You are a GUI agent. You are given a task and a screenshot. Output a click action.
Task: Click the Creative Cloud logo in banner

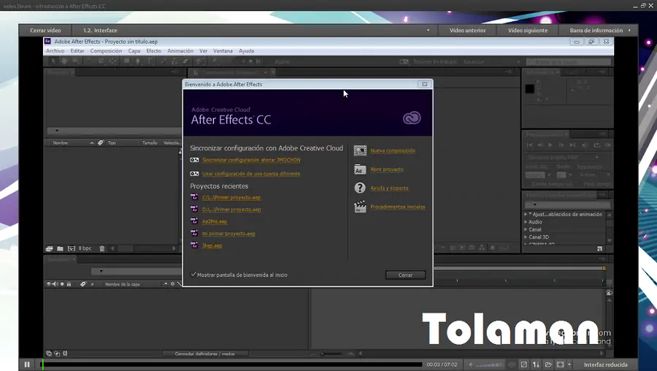pos(412,118)
